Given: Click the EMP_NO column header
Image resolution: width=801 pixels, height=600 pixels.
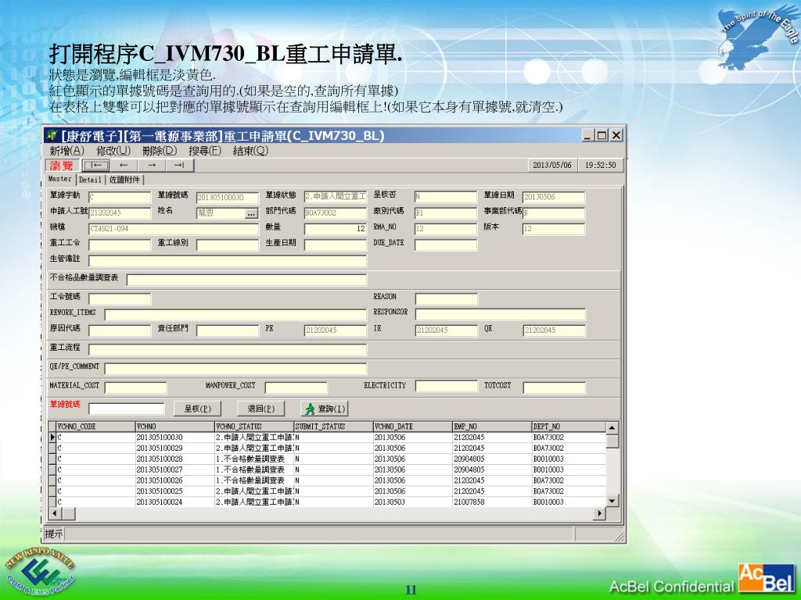Looking at the screenshot, I should coord(491,427).
